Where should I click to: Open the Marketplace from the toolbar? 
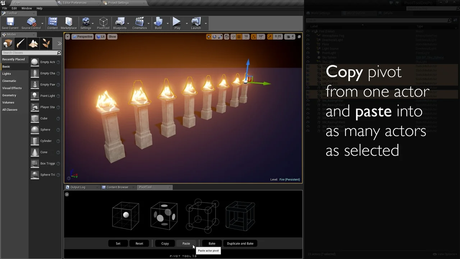tap(68, 23)
